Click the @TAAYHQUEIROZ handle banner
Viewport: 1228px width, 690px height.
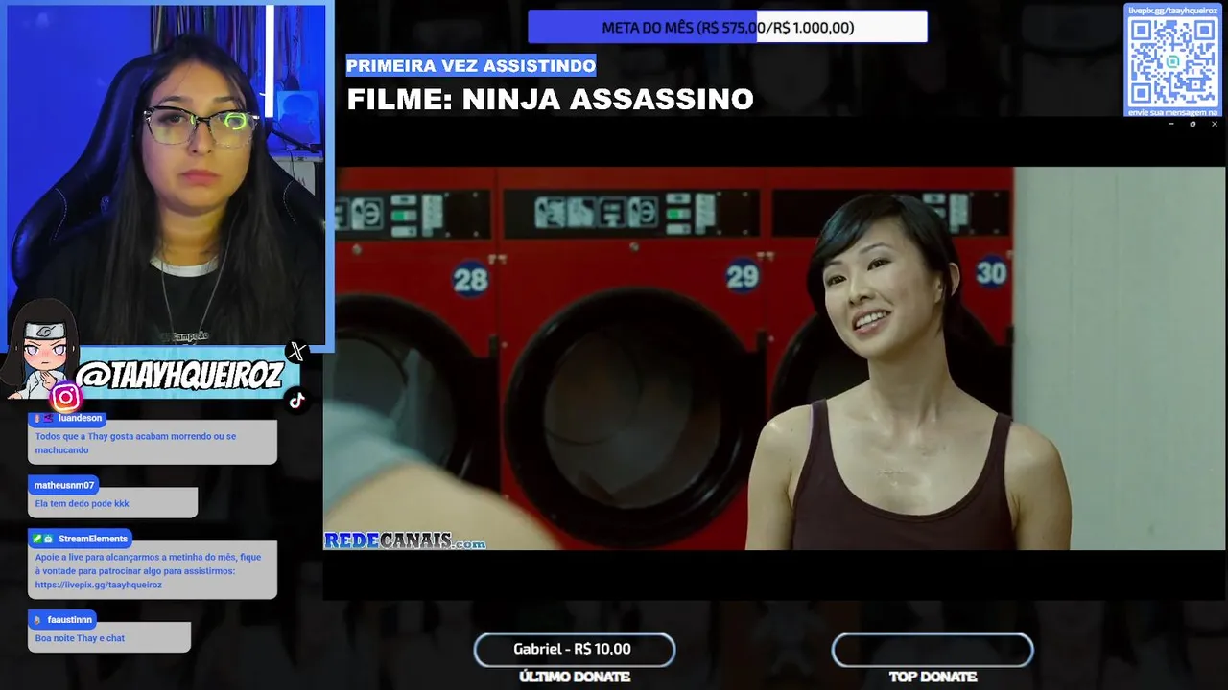[179, 376]
